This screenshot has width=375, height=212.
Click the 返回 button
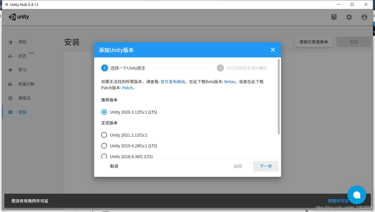coord(238,166)
